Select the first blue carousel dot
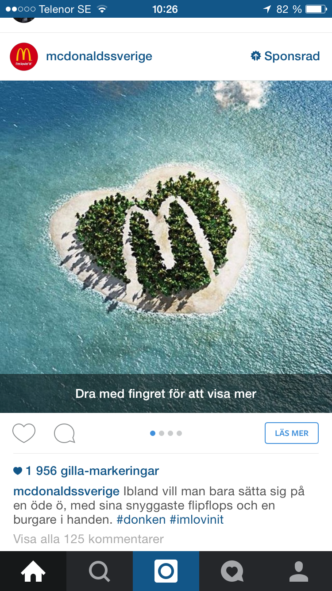 [x=153, y=433]
